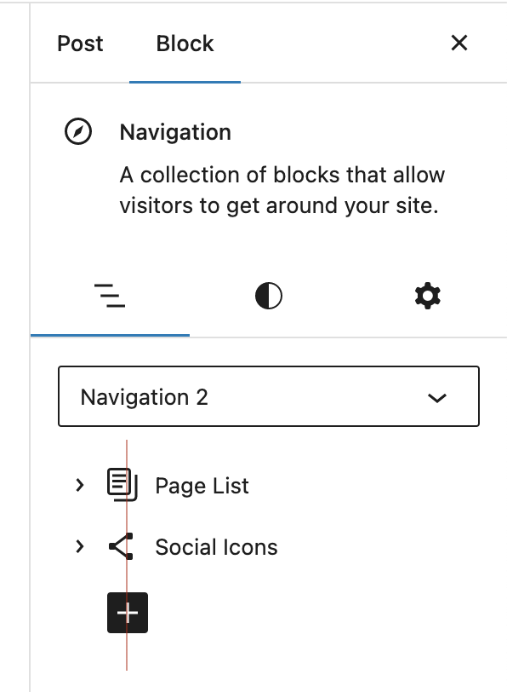
Task: Select the List View settings icon
Action: 110,295
